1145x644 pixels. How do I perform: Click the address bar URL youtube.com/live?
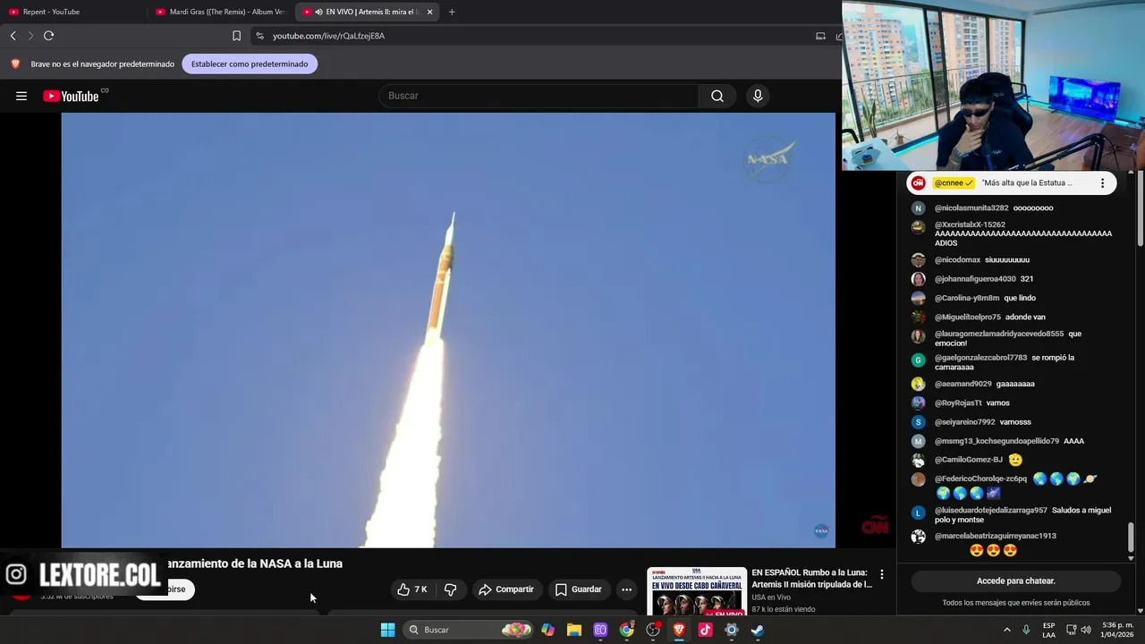[328, 36]
